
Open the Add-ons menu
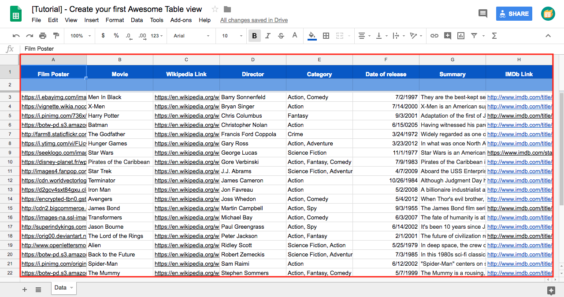181,20
